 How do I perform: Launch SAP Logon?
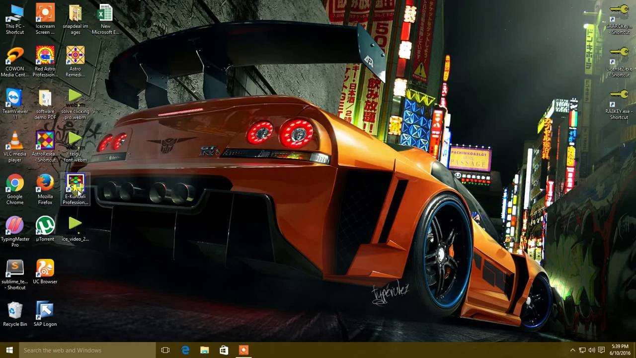45,314
